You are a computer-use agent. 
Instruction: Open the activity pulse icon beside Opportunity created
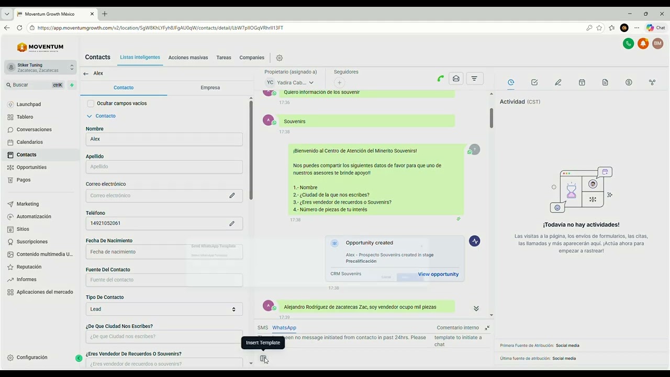pyautogui.click(x=475, y=241)
